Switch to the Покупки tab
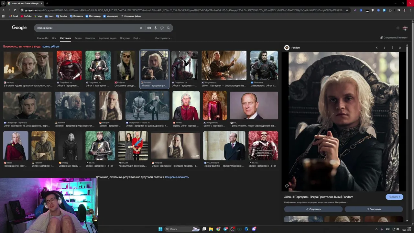414x233 pixels. (x=125, y=38)
